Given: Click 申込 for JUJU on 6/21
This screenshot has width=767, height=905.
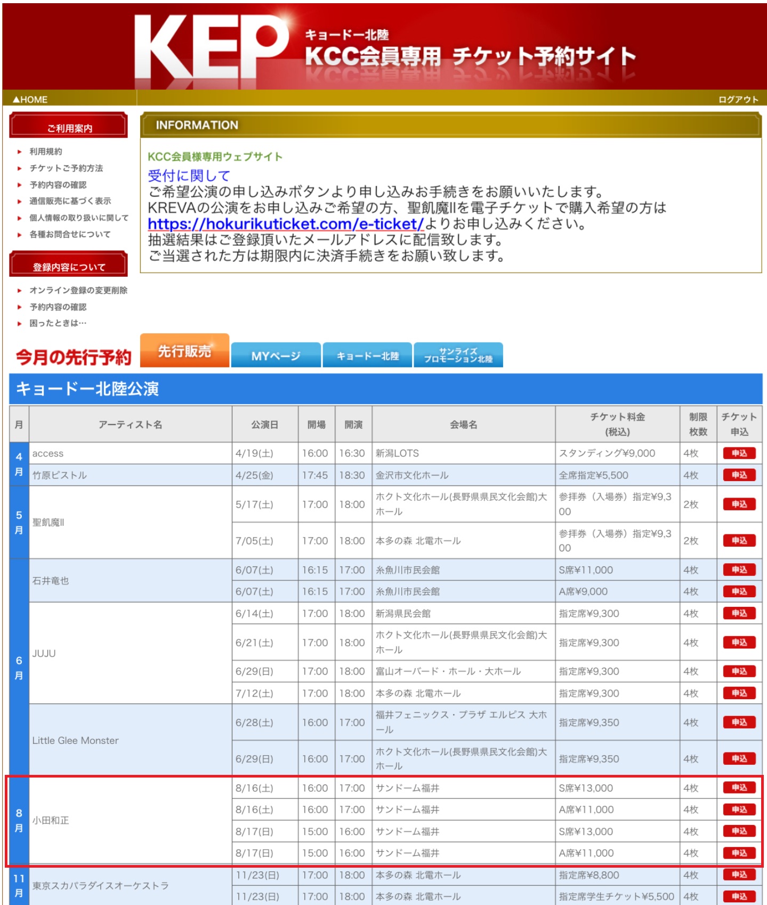Looking at the screenshot, I should pyautogui.click(x=739, y=643).
